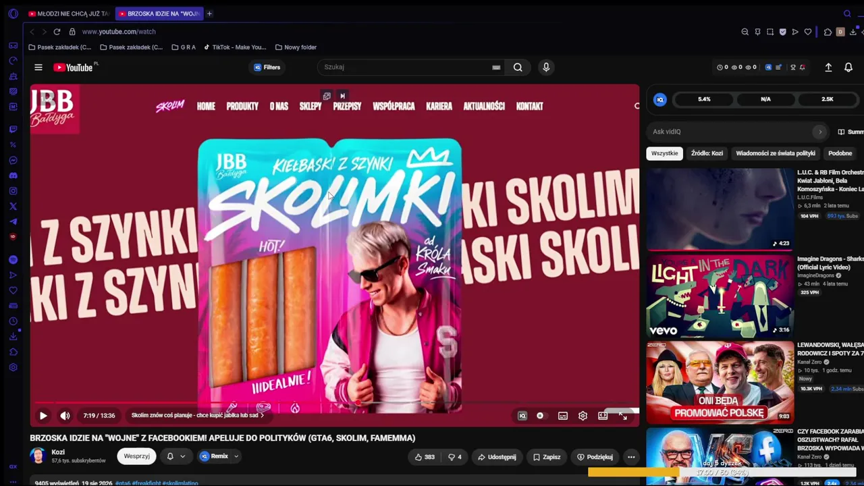Click the search magnifier button on YouTube
This screenshot has height=486, width=864.
point(518,67)
